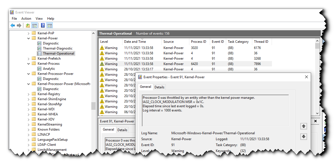Select the Thermal-Operational log in the tree
The image size is (336, 161).
click(x=58, y=53)
